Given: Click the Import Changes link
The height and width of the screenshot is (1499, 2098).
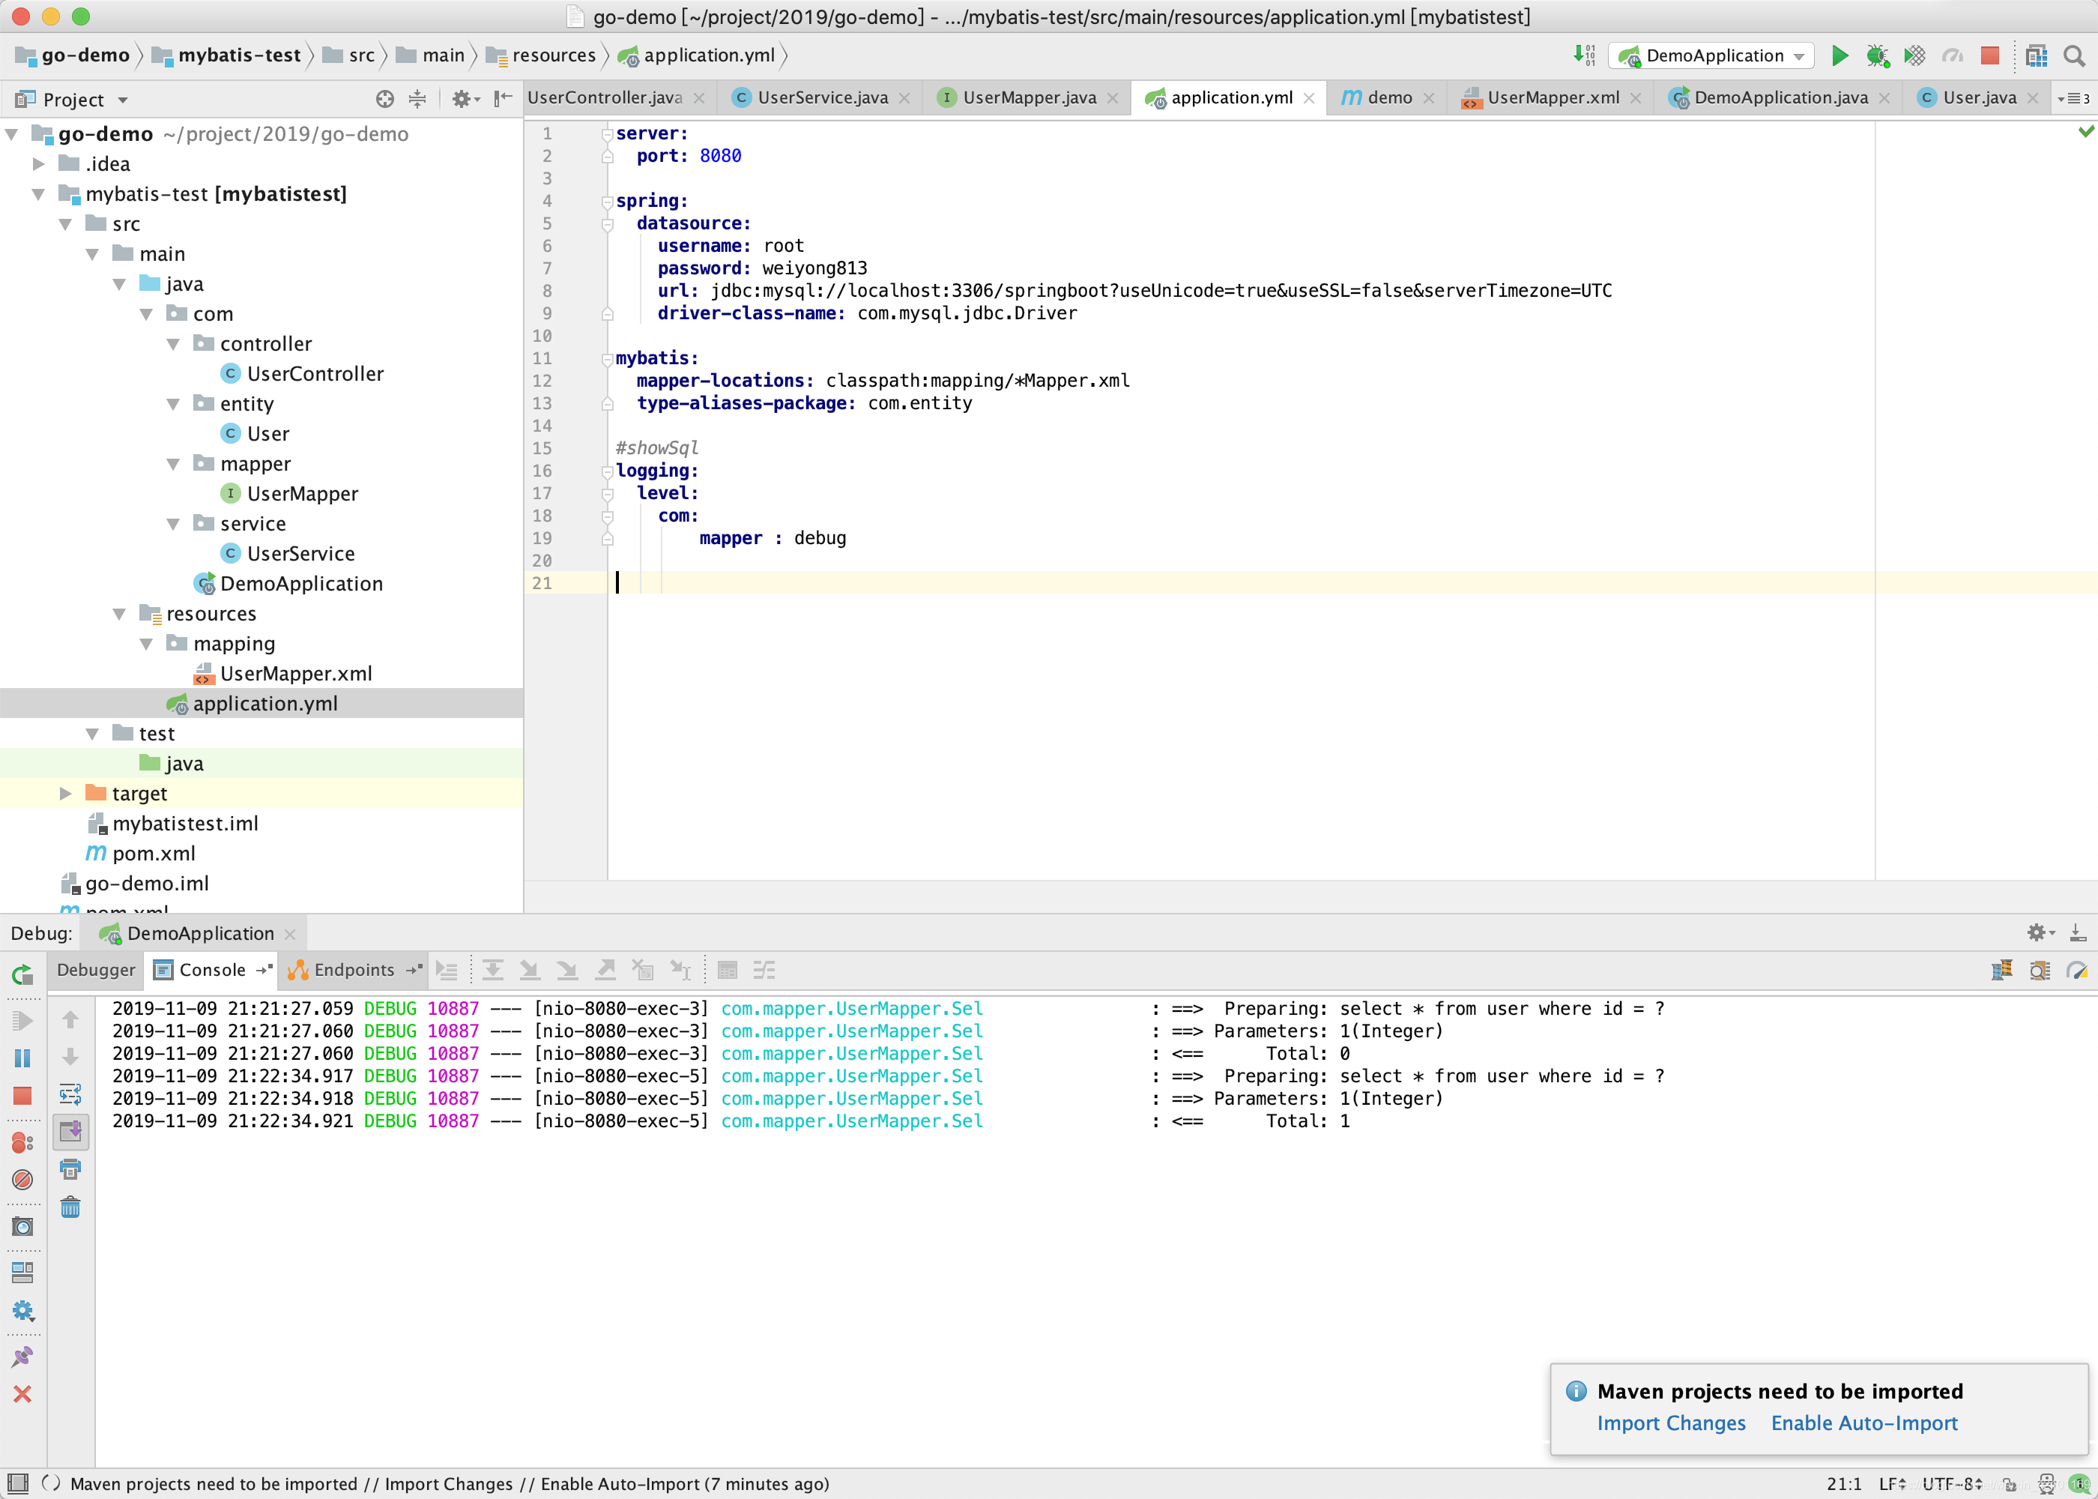Looking at the screenshot, I should 1671,1423.
